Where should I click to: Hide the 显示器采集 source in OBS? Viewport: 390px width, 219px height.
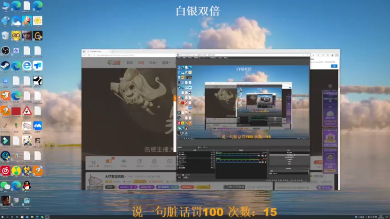[x=212, y=168]
